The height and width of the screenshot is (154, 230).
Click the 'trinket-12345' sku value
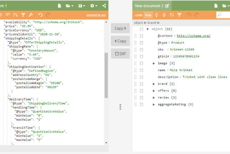(182, 50)
